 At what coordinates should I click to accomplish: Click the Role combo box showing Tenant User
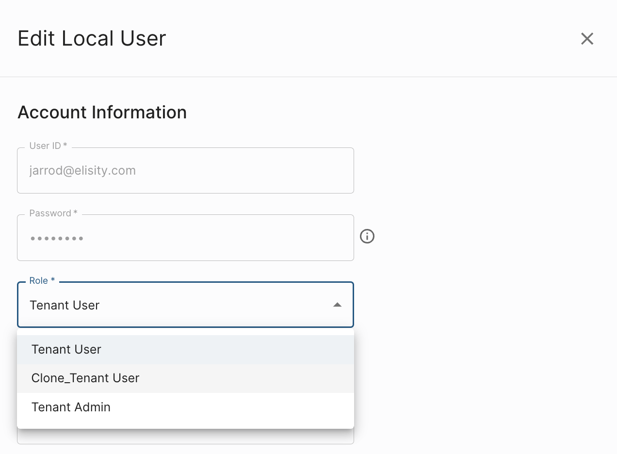coord(175,305)
